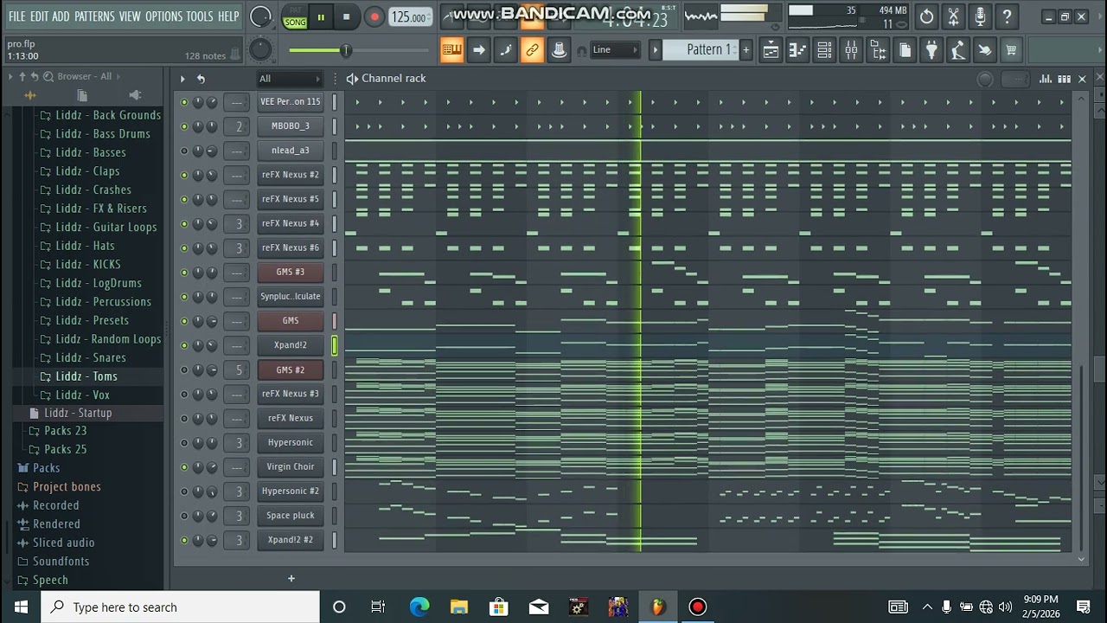1107x623 pixels.
Task: Toggle channel select indicator for GMS
Action: point(335,321)
